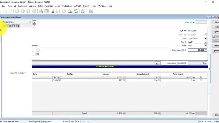The height and width of the screenshot is (123, 219).
Task: Click the Browse button in the side panel
Action: (x=216, y=51)
